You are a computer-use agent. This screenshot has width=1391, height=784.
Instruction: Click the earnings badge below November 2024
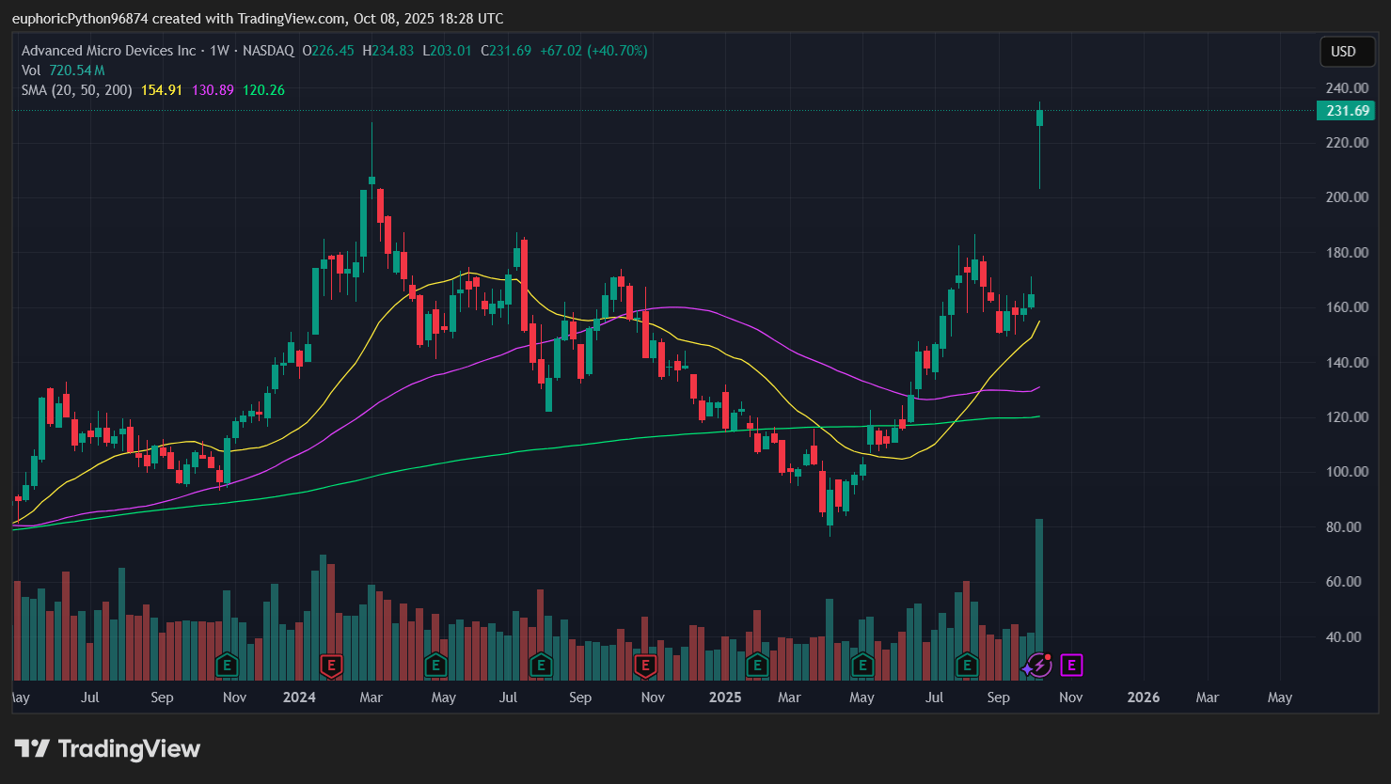click(x=645, y=666)
